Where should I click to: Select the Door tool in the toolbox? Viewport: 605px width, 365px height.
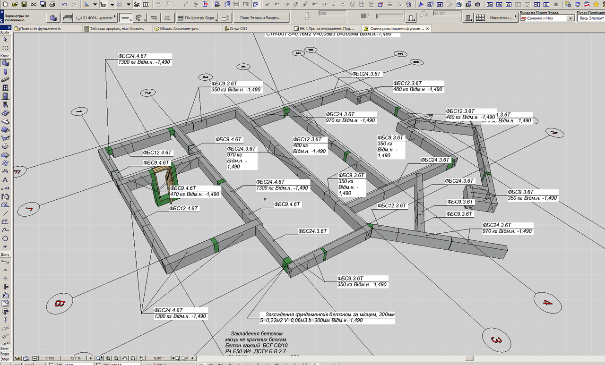click(5, 96)
